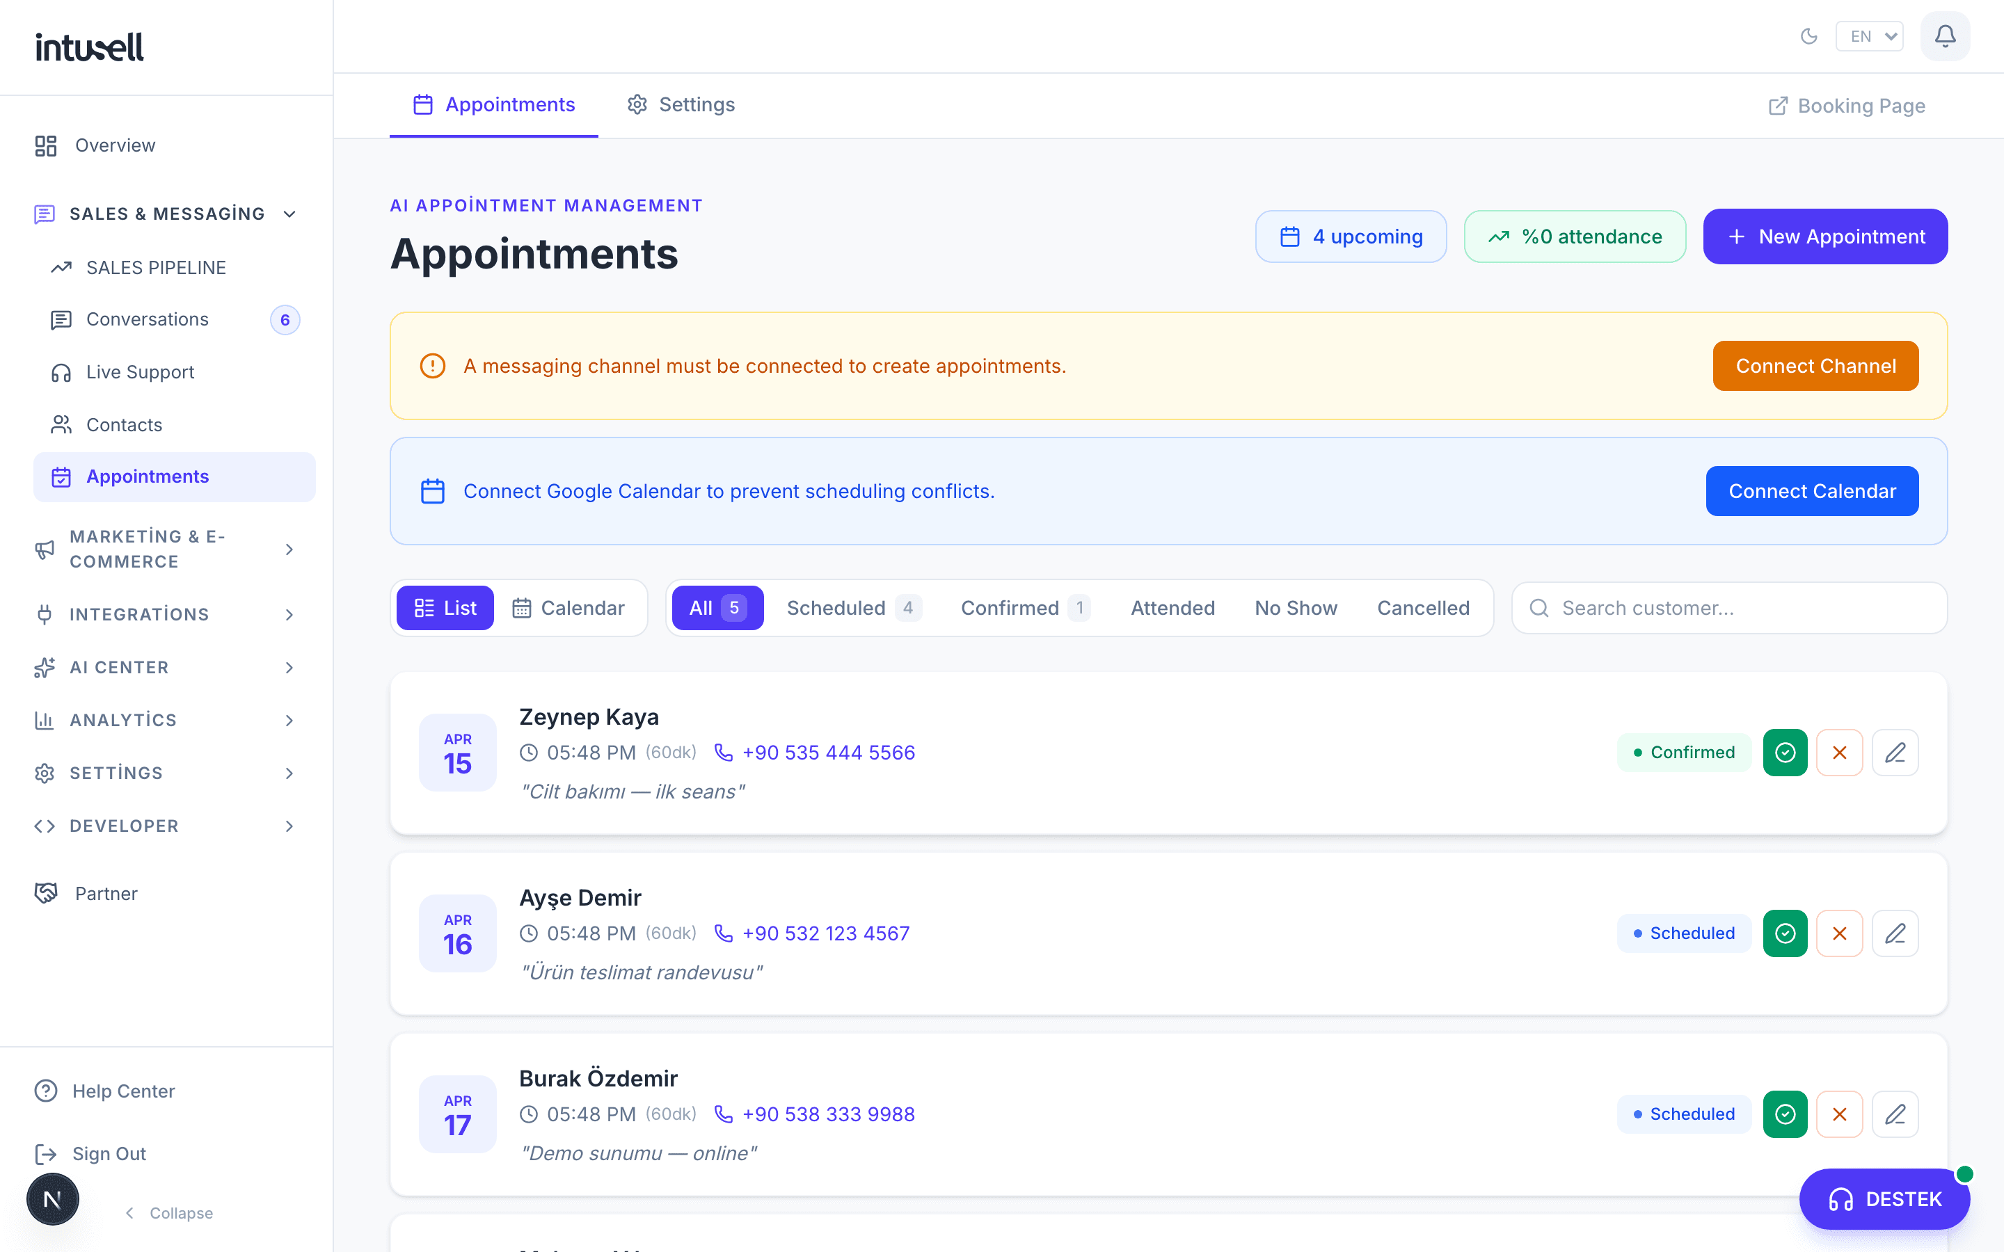Edit Burak Özdemir's appointment with pencil icon
The image size is (2004, 1252).
point(1895,1114)
